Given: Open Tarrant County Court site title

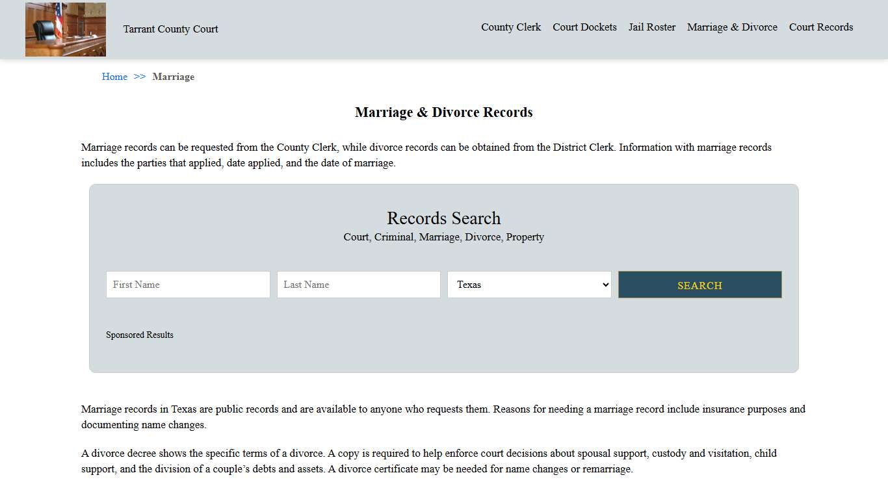Looking at the screenshot, I should [170, 29].
